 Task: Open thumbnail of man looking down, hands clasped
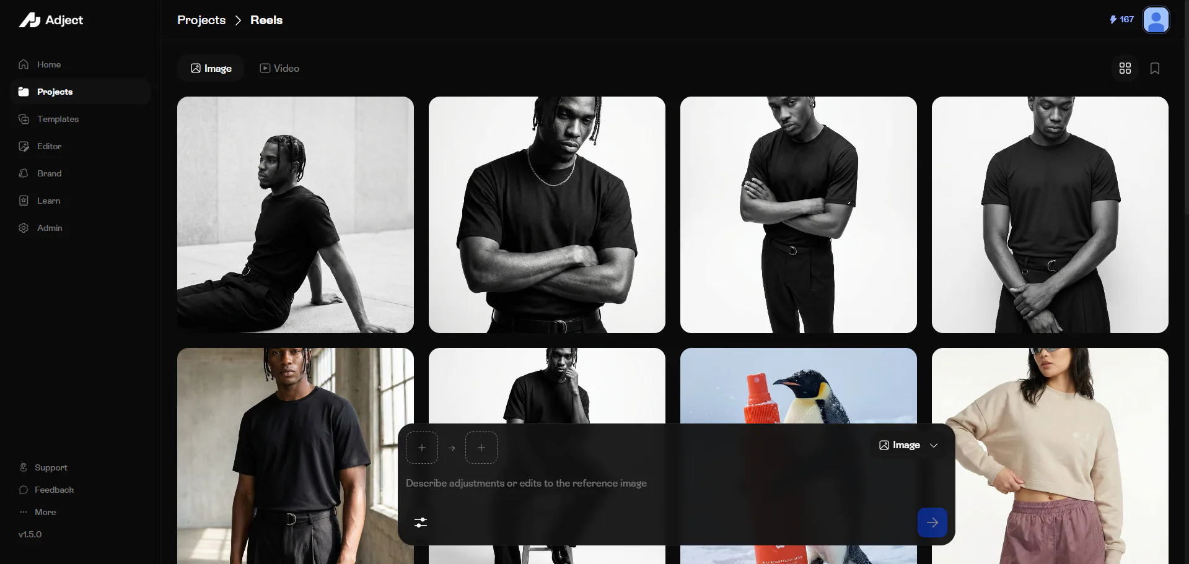tap(1050, 215)
